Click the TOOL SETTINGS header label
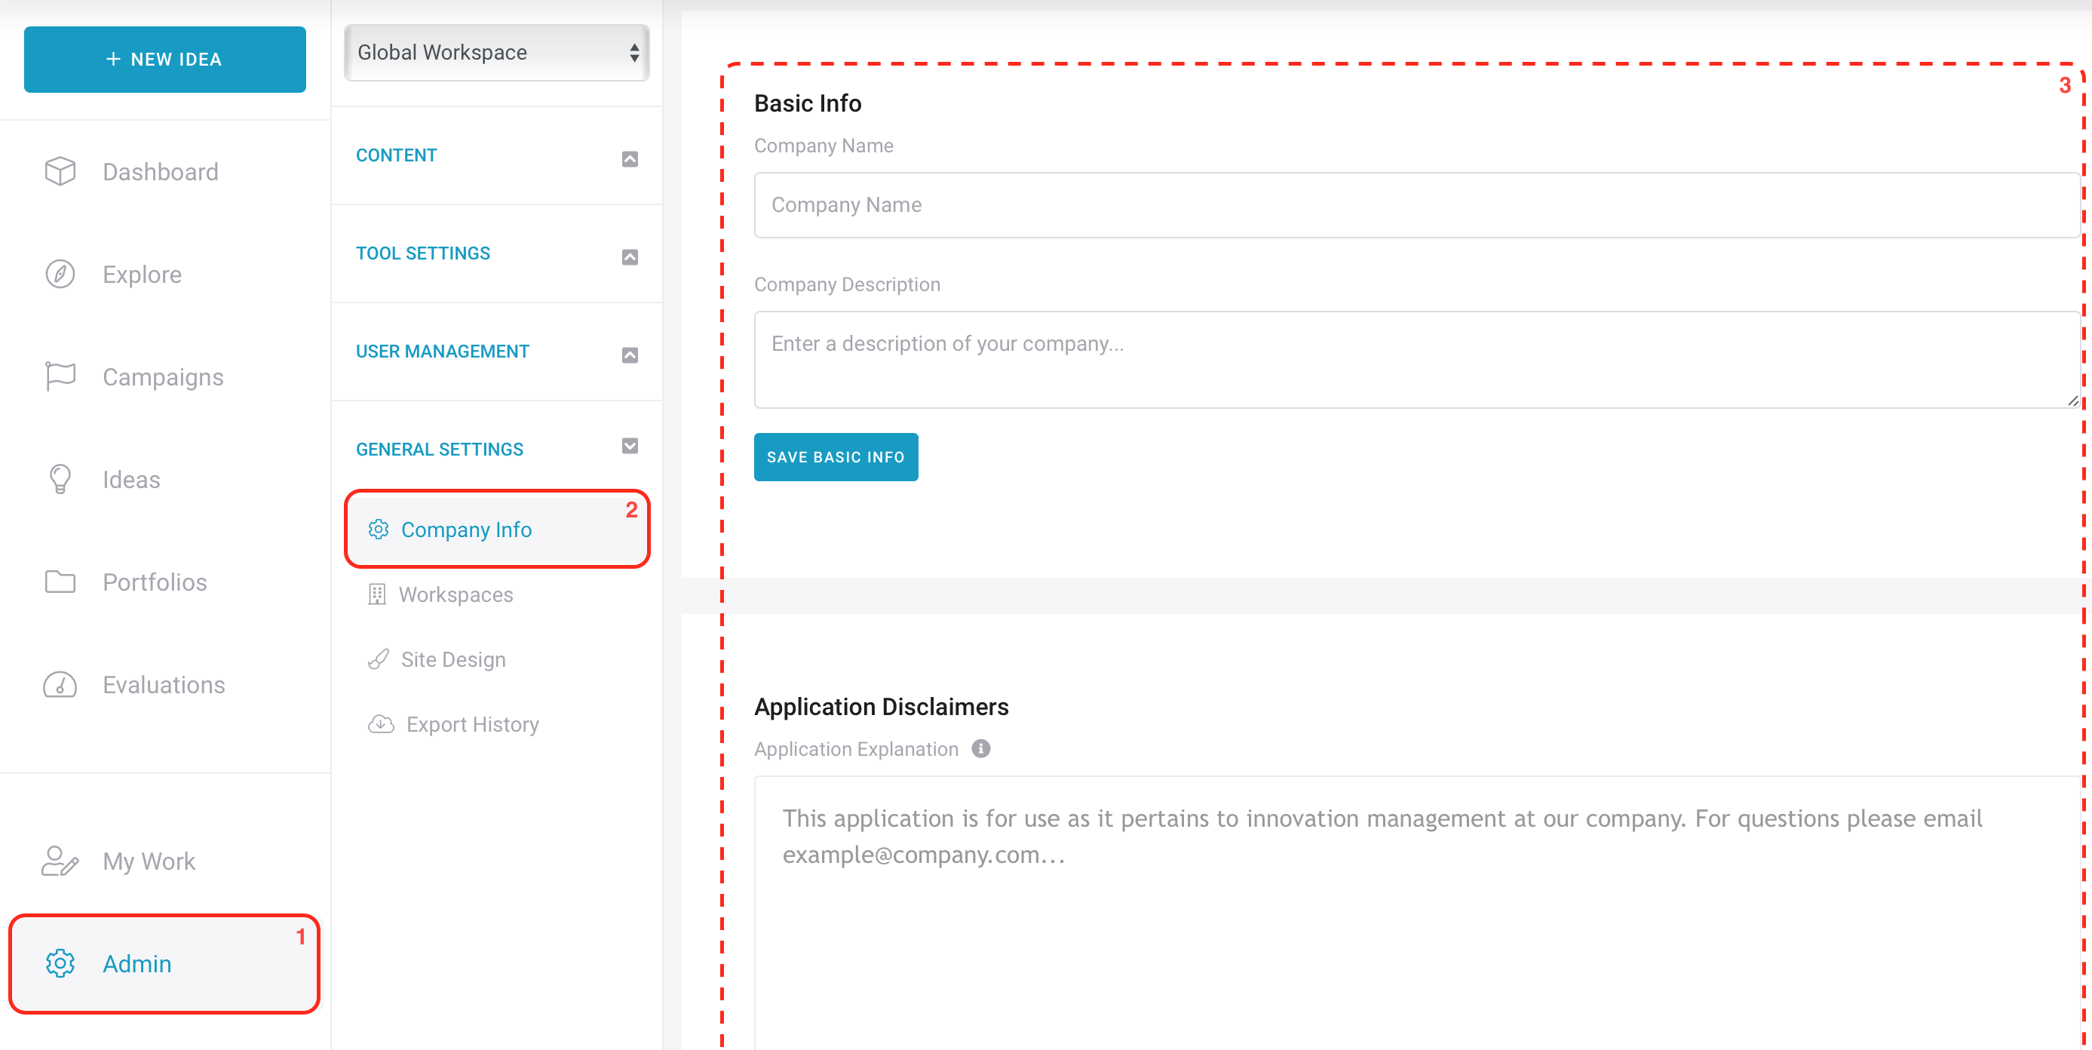The height and width of the screenshot is (1050, 2092). [423, 253]
